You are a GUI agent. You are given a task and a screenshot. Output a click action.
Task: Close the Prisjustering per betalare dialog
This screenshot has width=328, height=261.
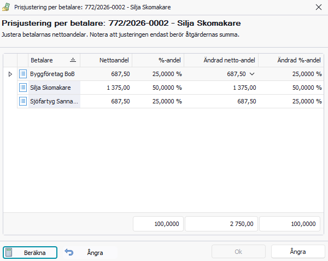point(319,7)
